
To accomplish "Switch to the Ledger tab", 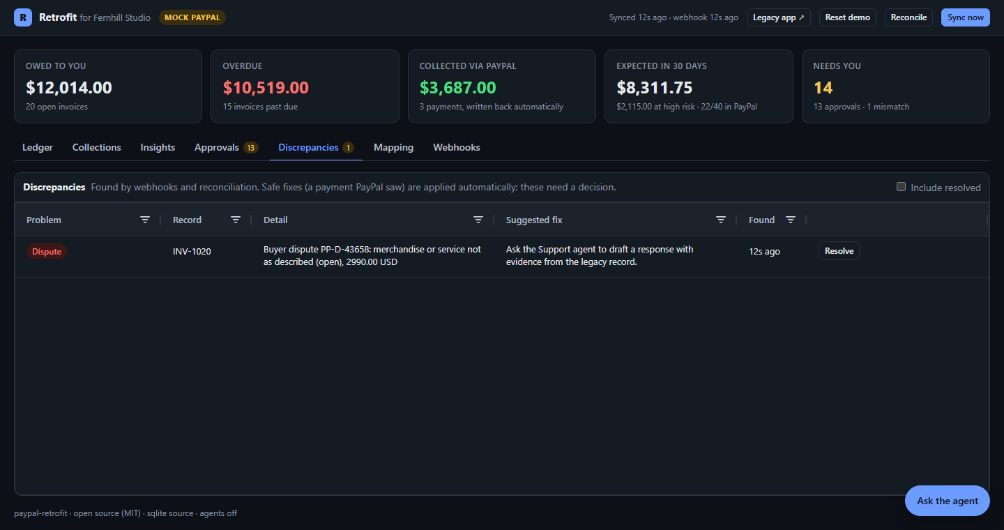I will tap(38, 147).
